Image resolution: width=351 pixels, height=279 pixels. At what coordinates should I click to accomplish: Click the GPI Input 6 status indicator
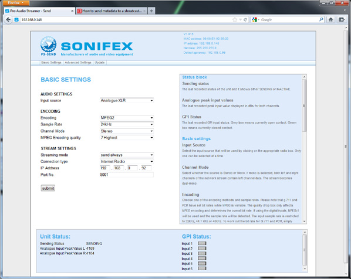pyautogui.click(x=202, y=268)
